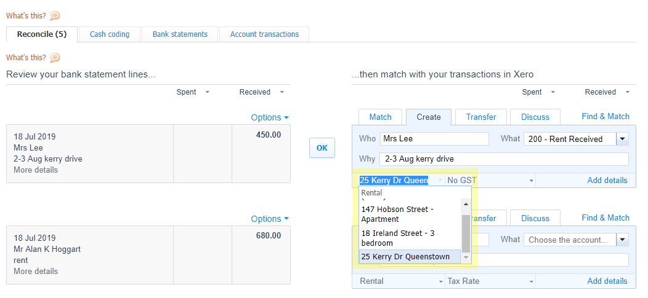Select the Match tab for the Mrs Lee line
This screenshot has height=298, width=648.
pyautogui.click(x=380, y=117)
